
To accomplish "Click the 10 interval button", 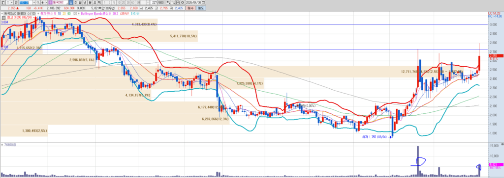I will click(x=119, y=2).
